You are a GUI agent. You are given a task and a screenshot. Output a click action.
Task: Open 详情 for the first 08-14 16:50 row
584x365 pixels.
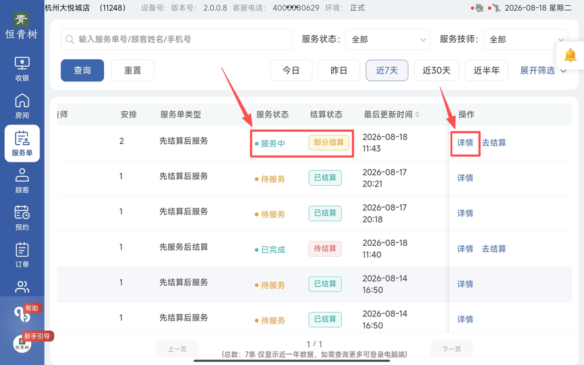coord(465,284)
